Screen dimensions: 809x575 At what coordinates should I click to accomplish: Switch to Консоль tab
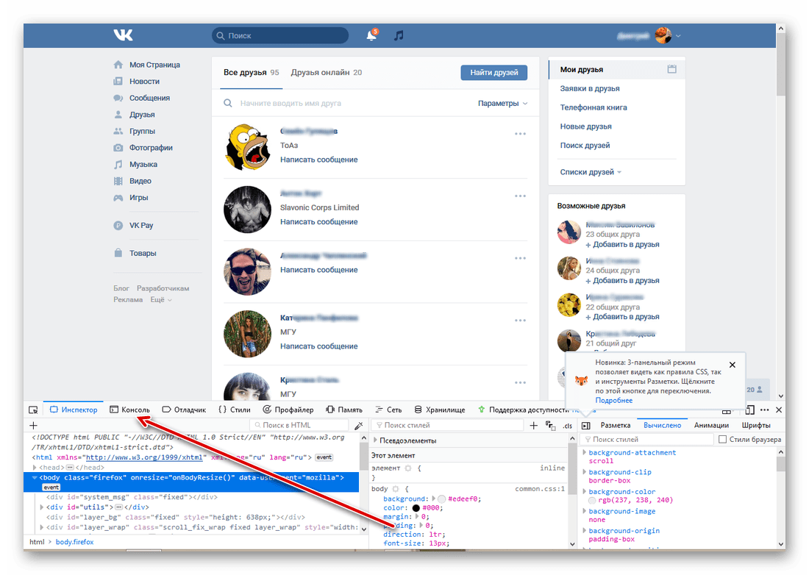click(x=129, y=410)
